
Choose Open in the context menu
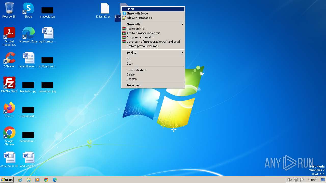pyautogui.click(x=153, y=9)
